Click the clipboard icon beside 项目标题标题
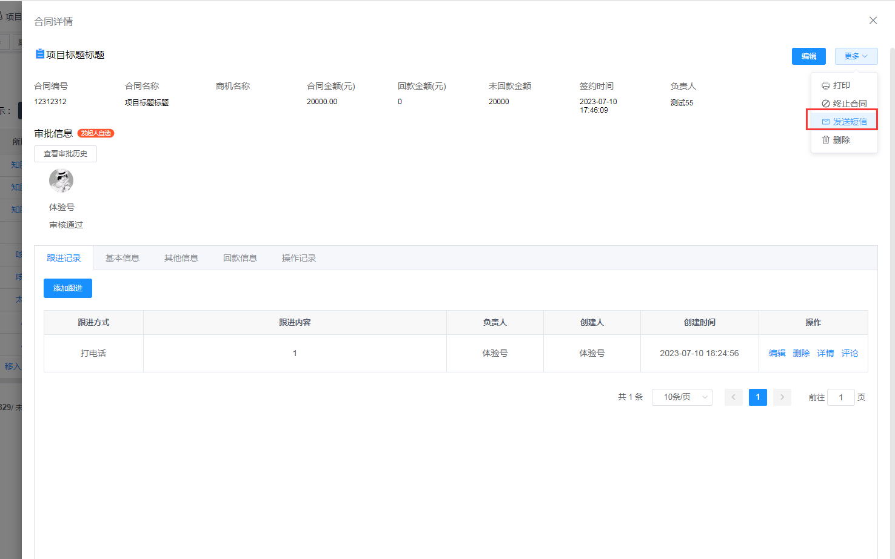This screenshot has height=559, width=895. tap(39, 54)
